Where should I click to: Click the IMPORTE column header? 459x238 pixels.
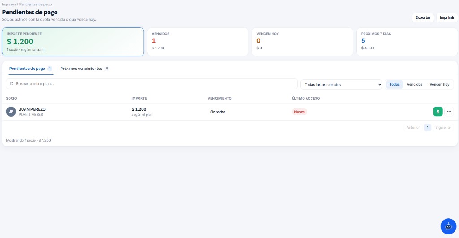(x=139, y=98)
